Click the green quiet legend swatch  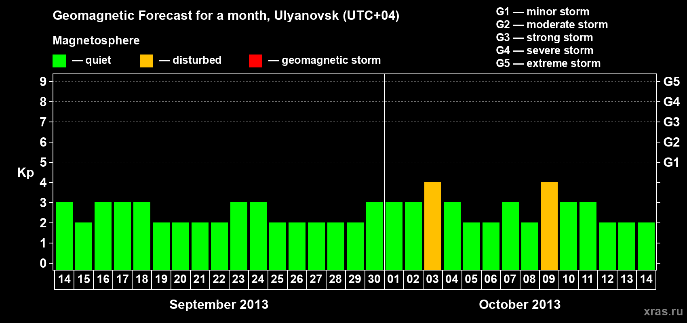point(59,61)
